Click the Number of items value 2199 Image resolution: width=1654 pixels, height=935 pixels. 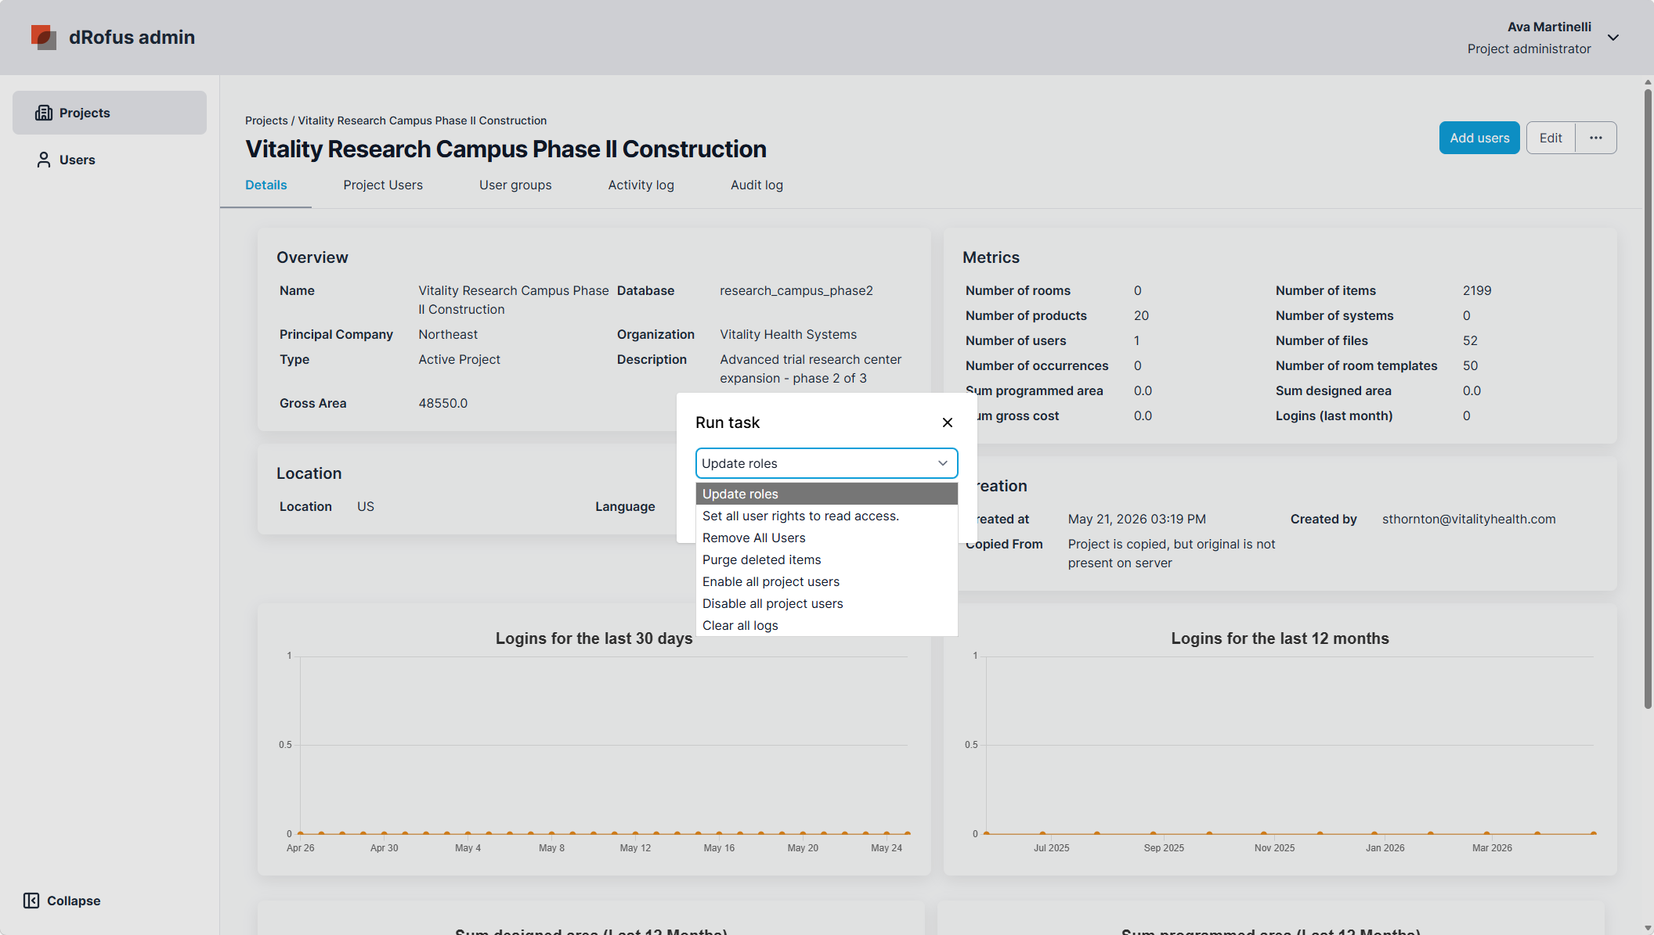[1477, 290]
